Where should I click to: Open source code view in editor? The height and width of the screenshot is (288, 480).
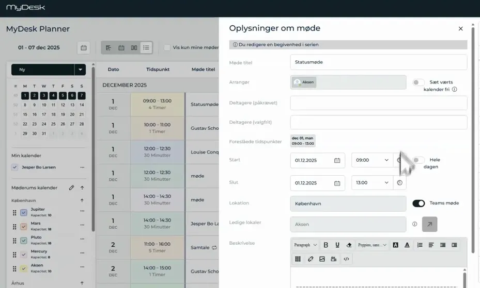pos(346,259)
